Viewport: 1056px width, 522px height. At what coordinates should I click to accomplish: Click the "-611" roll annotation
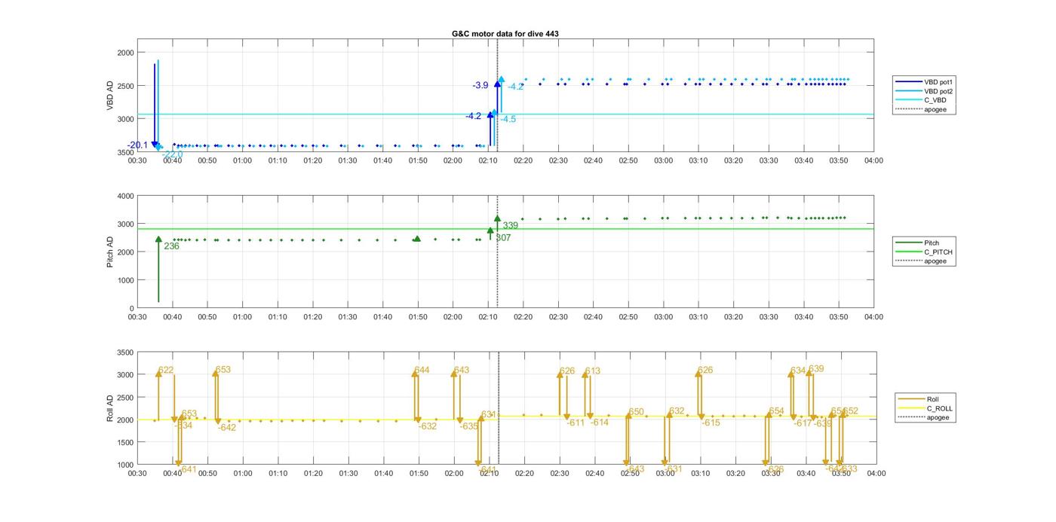[576, 423]
